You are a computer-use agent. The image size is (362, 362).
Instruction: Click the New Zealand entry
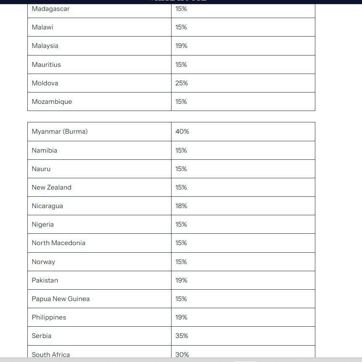click(x=52, y=188)
